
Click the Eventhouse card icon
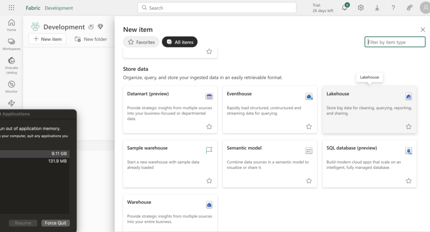pyautogui.click(x=309, y=96)
